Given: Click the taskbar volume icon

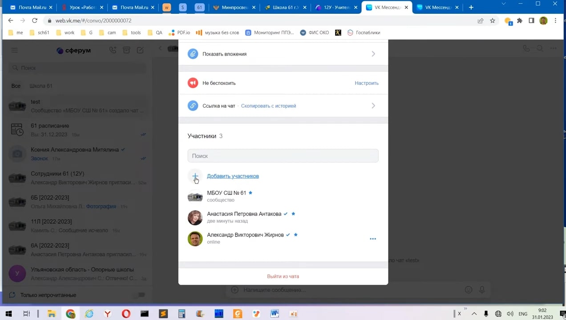Looking at the screenshot, I should (x=510, y=314).
